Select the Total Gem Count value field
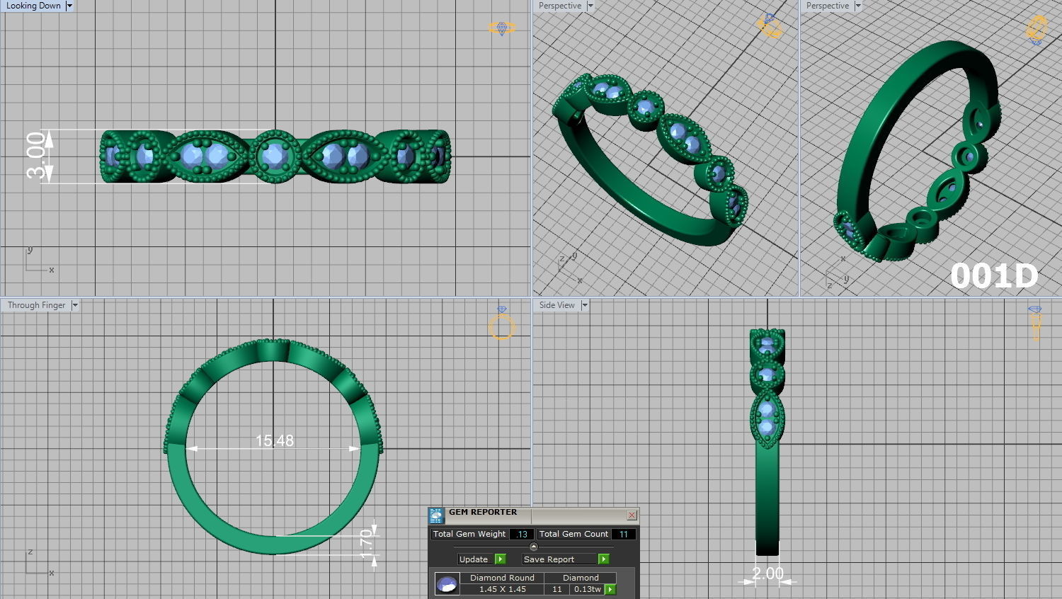 [x=624, y=535]
